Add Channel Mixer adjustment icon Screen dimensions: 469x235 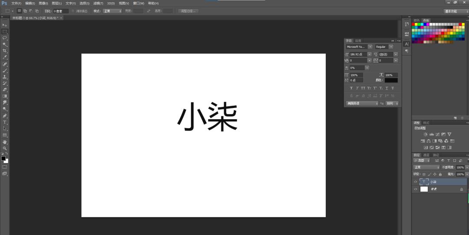(446, 141)
